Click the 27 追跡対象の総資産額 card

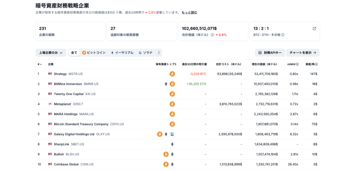(142, 31)
